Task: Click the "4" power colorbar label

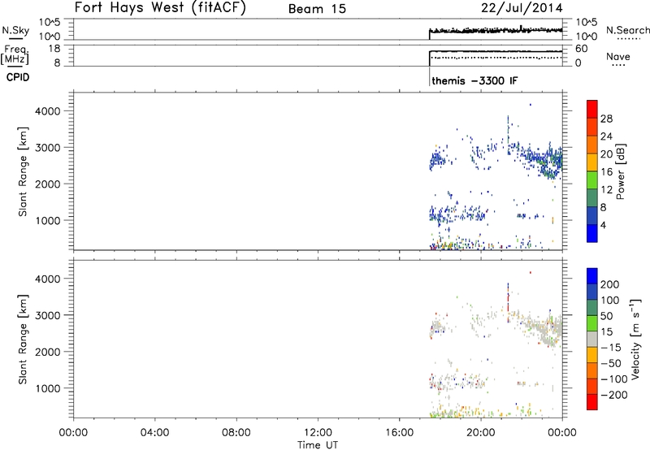Action: click(603, 226)
